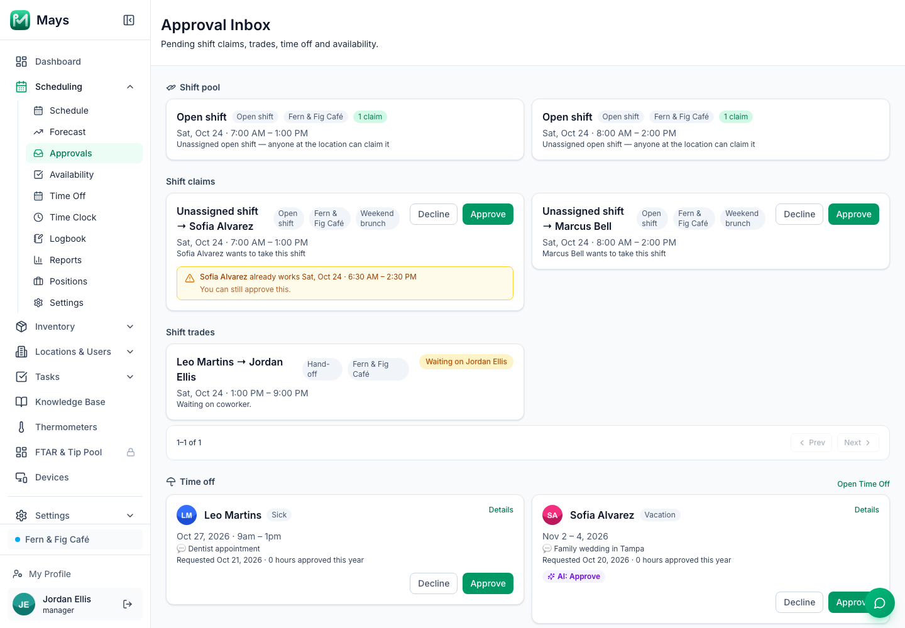This screenshot has height=628, width=905.
Task: Click the Reports bar chart icon
Action: [38, 260]
